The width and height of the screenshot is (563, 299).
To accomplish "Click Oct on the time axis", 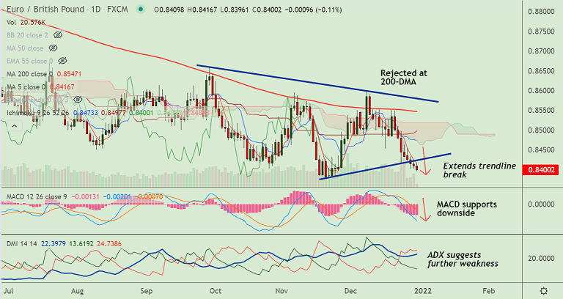I will [216, 290].
